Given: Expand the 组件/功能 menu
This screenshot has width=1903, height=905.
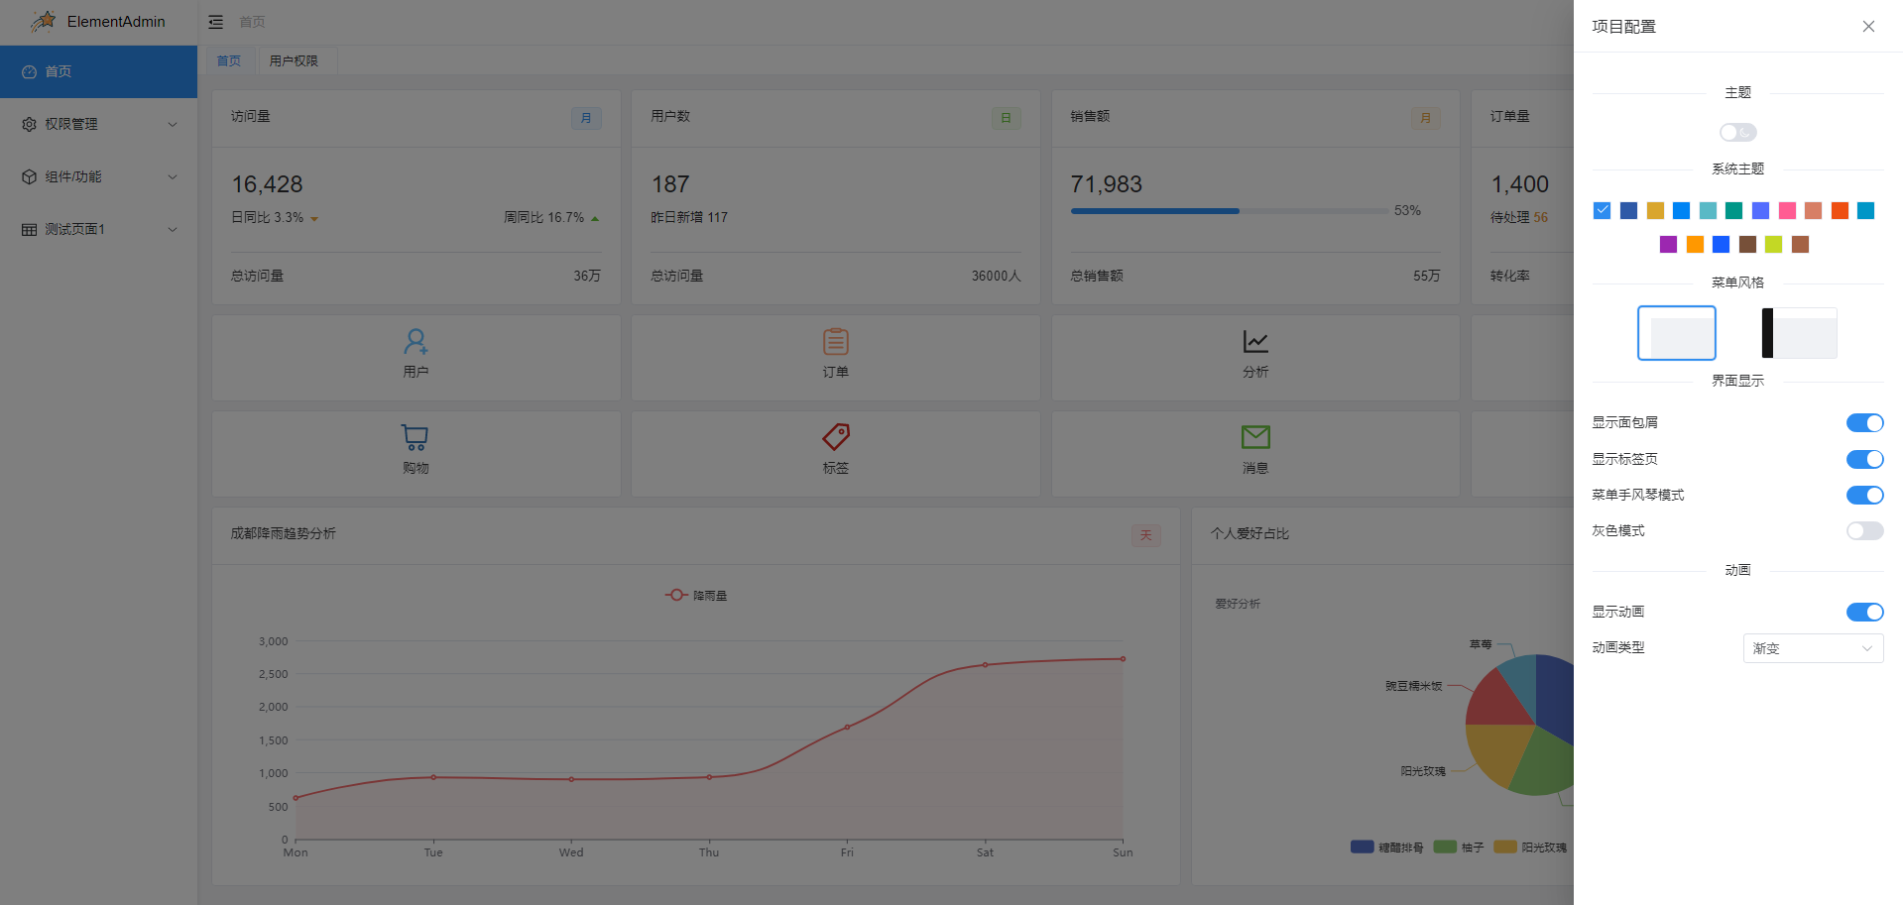Looking at the screenshot, I should [x=98, y=175].
